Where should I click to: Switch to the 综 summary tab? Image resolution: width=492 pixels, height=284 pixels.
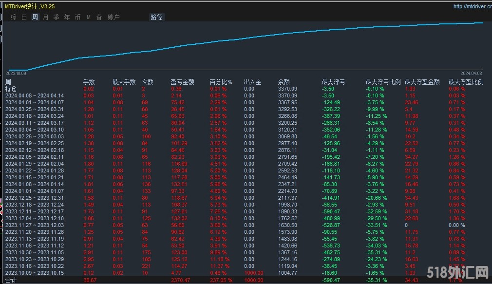pos(14,17)
